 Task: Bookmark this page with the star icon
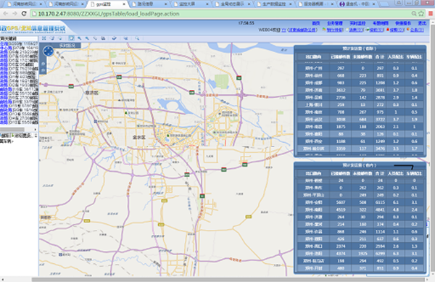(x=421, y=13)
